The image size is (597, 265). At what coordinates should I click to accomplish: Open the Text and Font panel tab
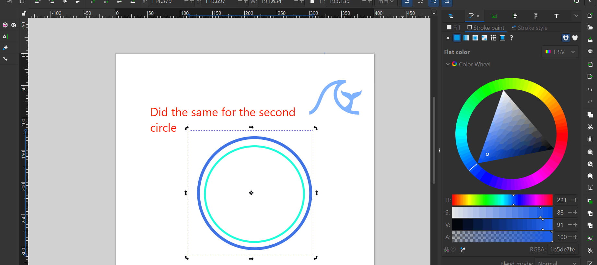tap(556, 16)
